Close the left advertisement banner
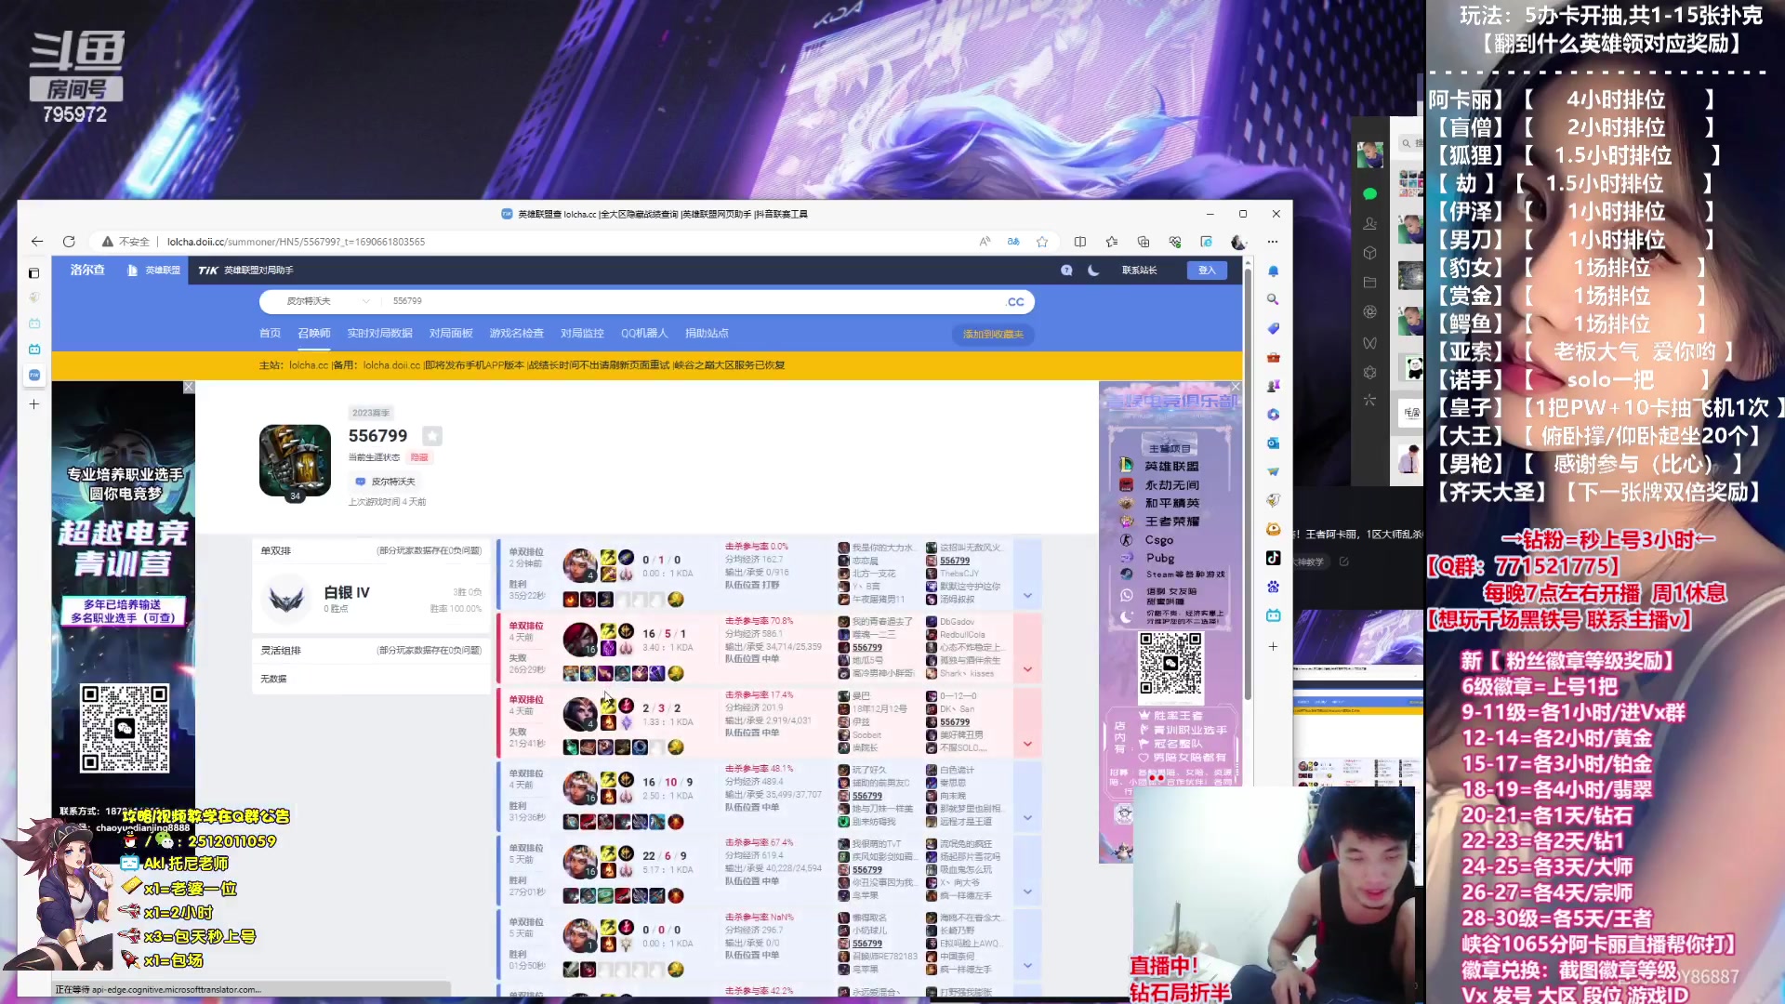Viewport: 1785px width, 1004px height. click(189, 387)
